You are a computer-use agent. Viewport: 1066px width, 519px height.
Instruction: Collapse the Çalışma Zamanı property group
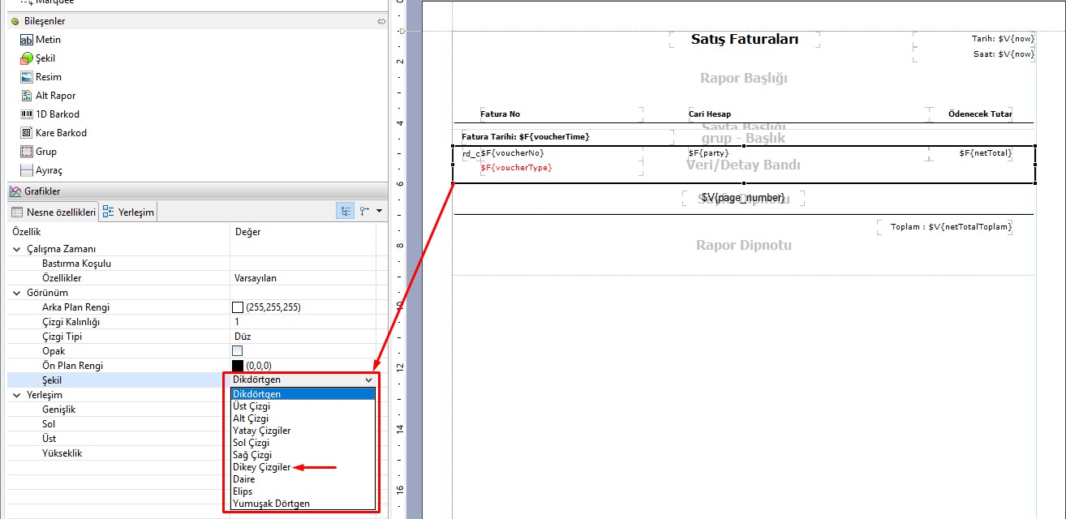pyautogui.click(x=17, y=249)
